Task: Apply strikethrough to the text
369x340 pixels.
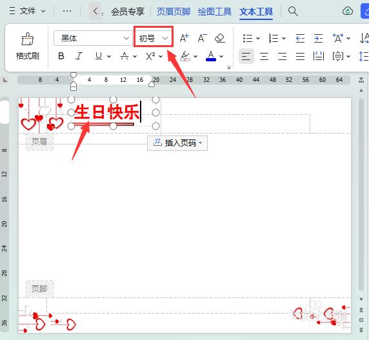Action: tap(125, 56)
